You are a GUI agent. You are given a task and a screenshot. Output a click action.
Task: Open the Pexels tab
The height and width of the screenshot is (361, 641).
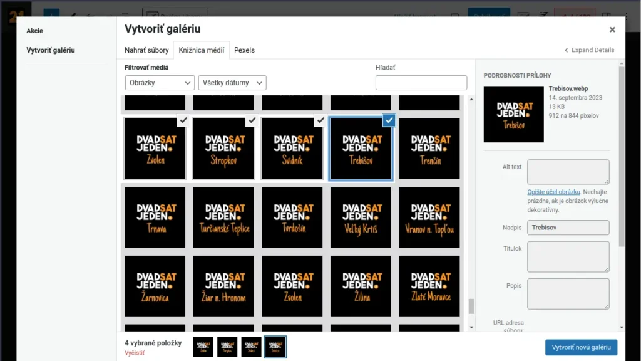[245, 50]
